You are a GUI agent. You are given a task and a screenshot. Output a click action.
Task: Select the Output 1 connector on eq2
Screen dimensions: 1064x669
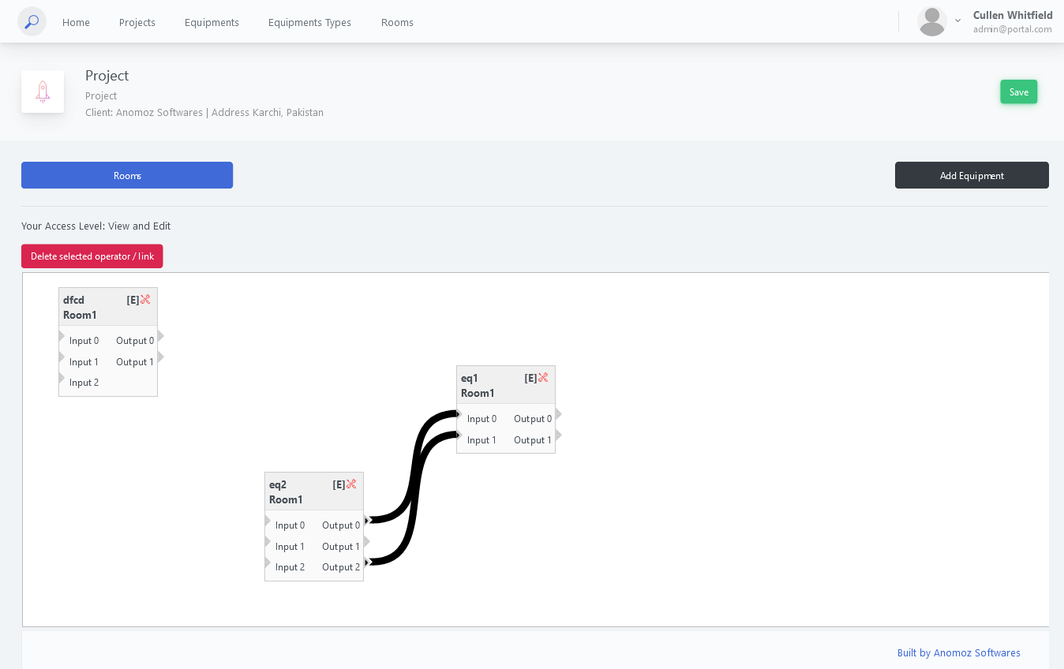coord(366,542)
